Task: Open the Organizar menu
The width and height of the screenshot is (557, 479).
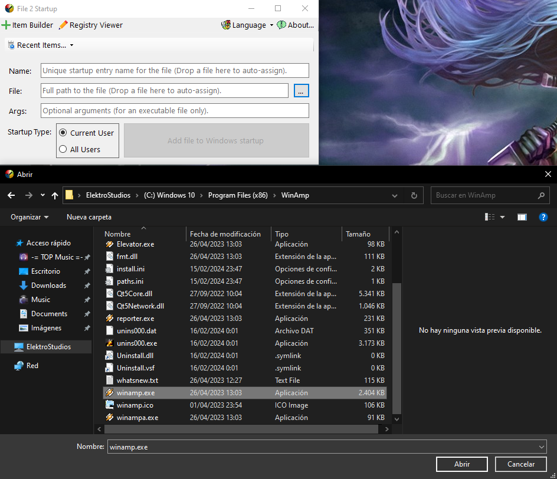Action: point(30,217)
